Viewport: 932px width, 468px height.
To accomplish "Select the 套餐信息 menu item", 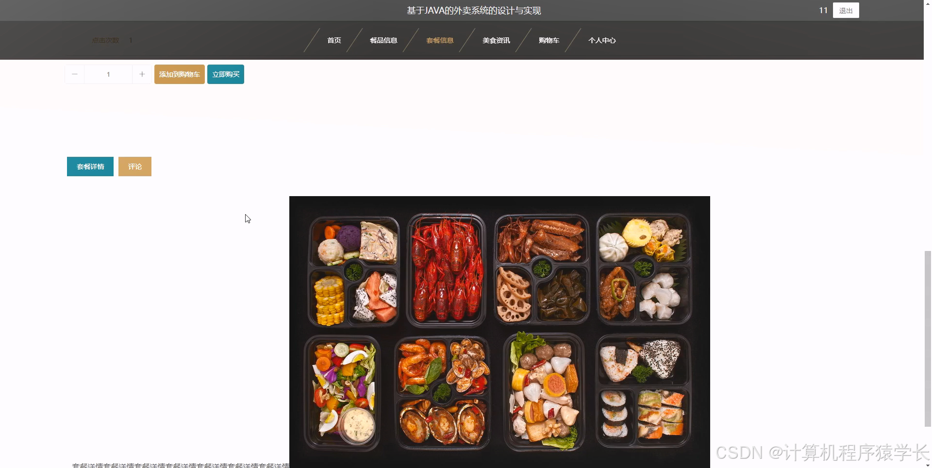I will click(x=440, y=40).
